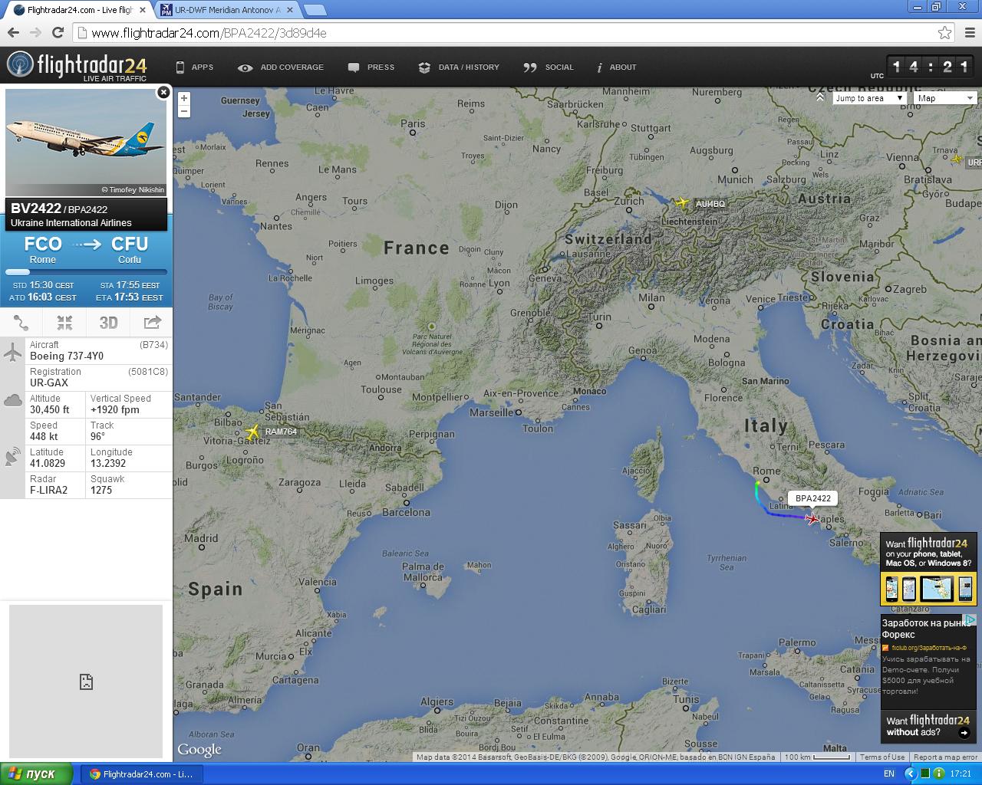Click squawk value 1275
Screen dimensions: 982x785
point(101,491)
